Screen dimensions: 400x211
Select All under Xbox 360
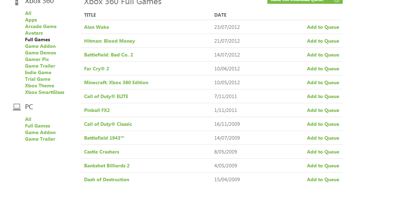[x=28, y=13]
